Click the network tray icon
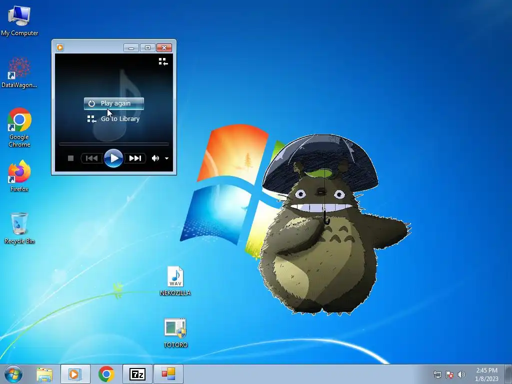The image size is (512, 384). point(437,374)
